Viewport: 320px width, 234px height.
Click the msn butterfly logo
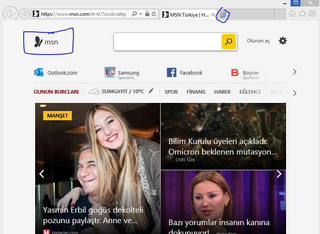(46, 42)
